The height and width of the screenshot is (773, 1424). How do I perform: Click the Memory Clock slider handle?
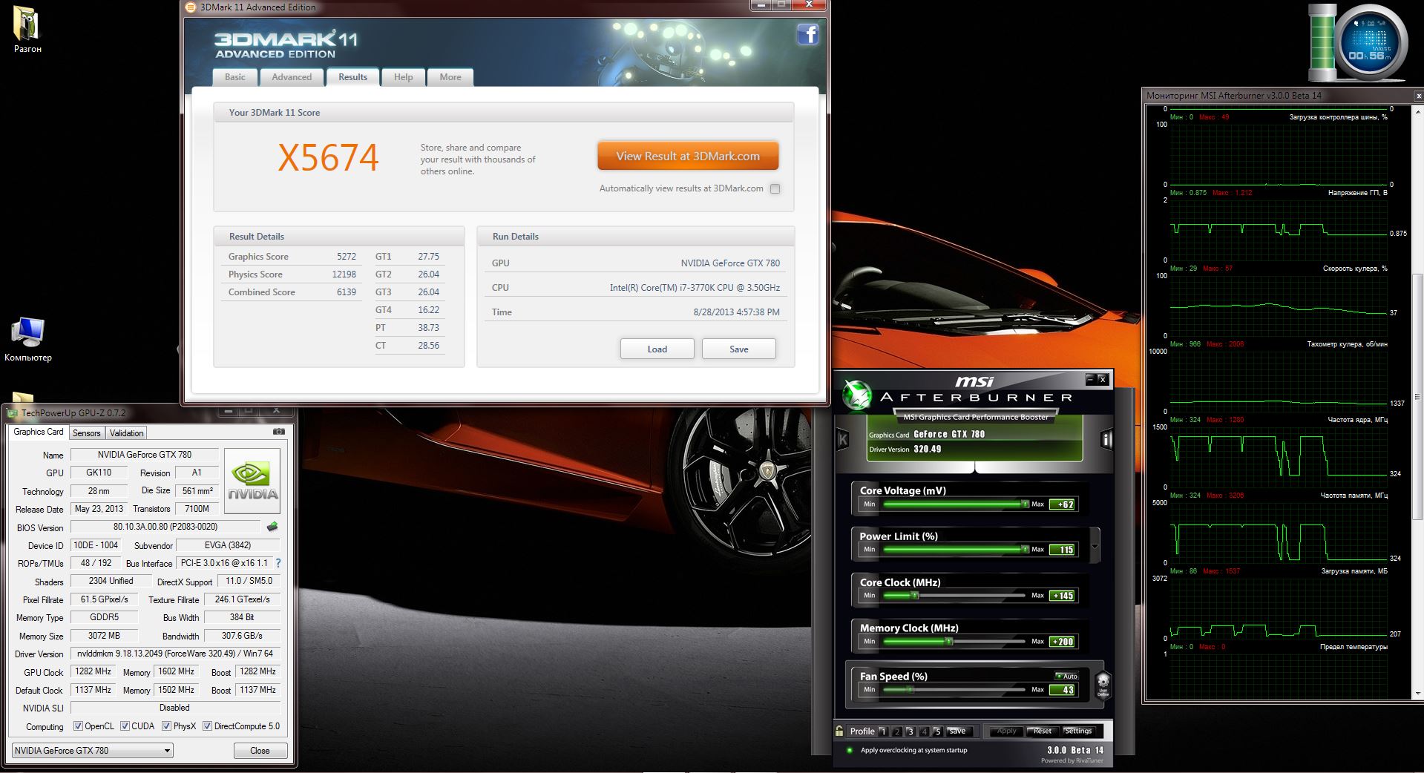[x=948, y=642]
